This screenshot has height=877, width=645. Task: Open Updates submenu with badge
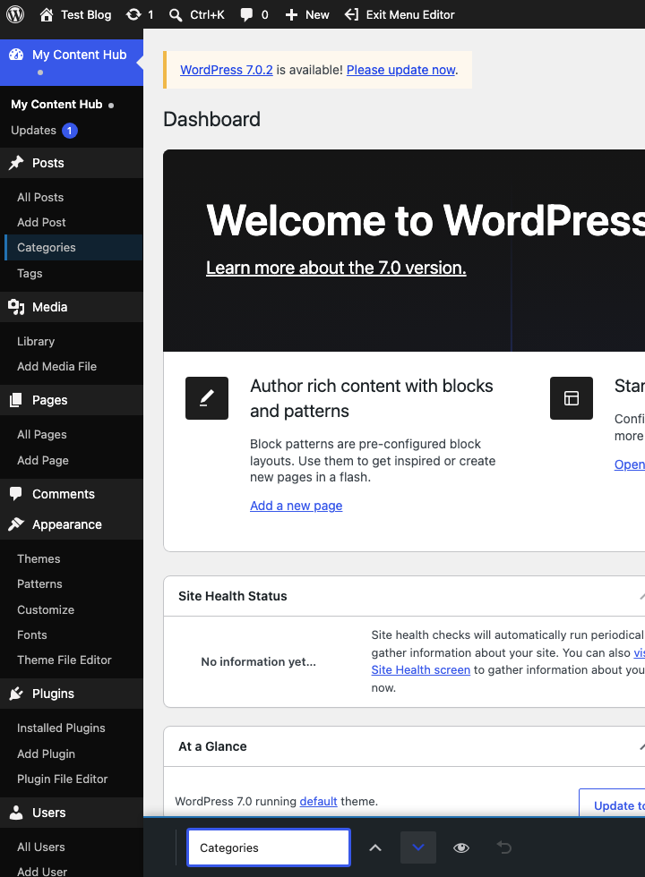(44, 131)
